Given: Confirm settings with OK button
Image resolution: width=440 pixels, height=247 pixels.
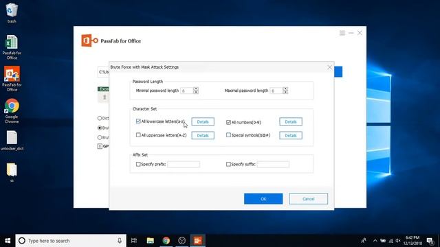Looking at the screenshot, I should (x=263, y=199).
